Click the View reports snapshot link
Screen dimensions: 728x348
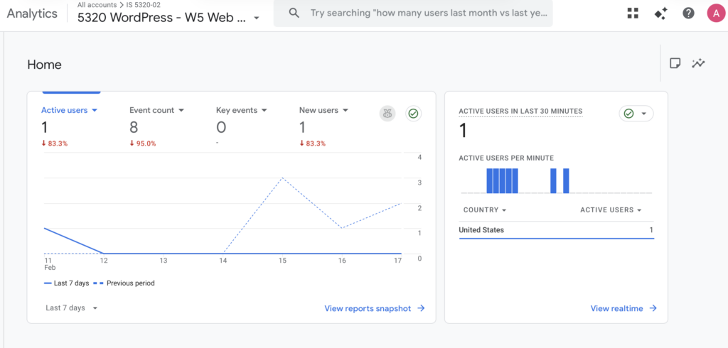coord(375,308)
